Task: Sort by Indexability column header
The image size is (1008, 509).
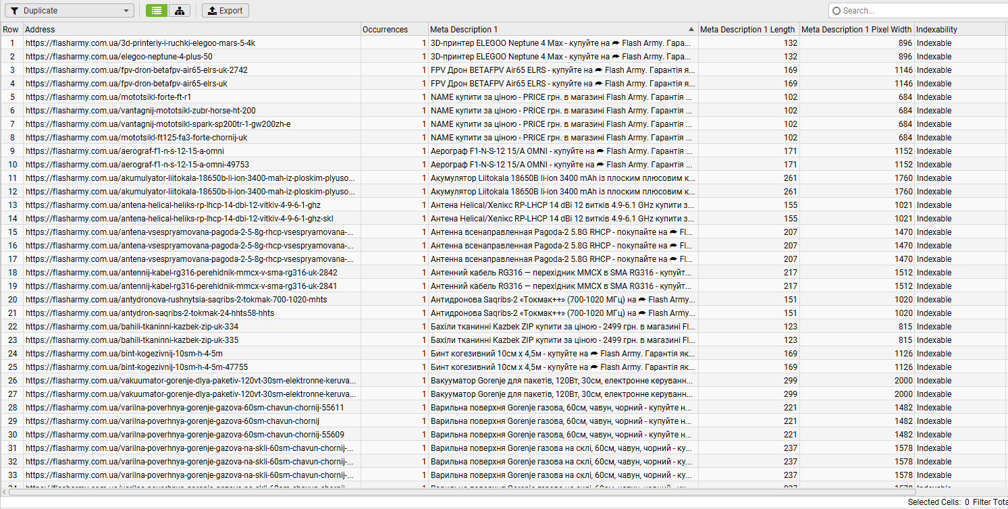Action: click(960, 30)
